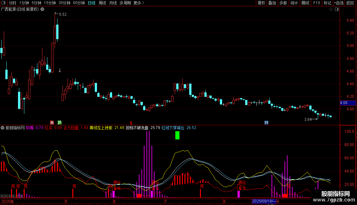This screenshot has width=357, height=205.
Task: Click the diamond icon at chart top-right
Action: (331, 9)
